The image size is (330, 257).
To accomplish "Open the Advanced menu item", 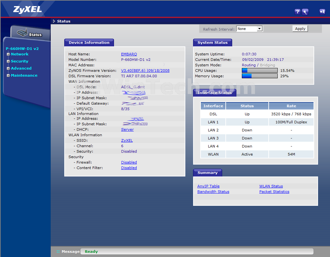I will click(x=21, y=69).
